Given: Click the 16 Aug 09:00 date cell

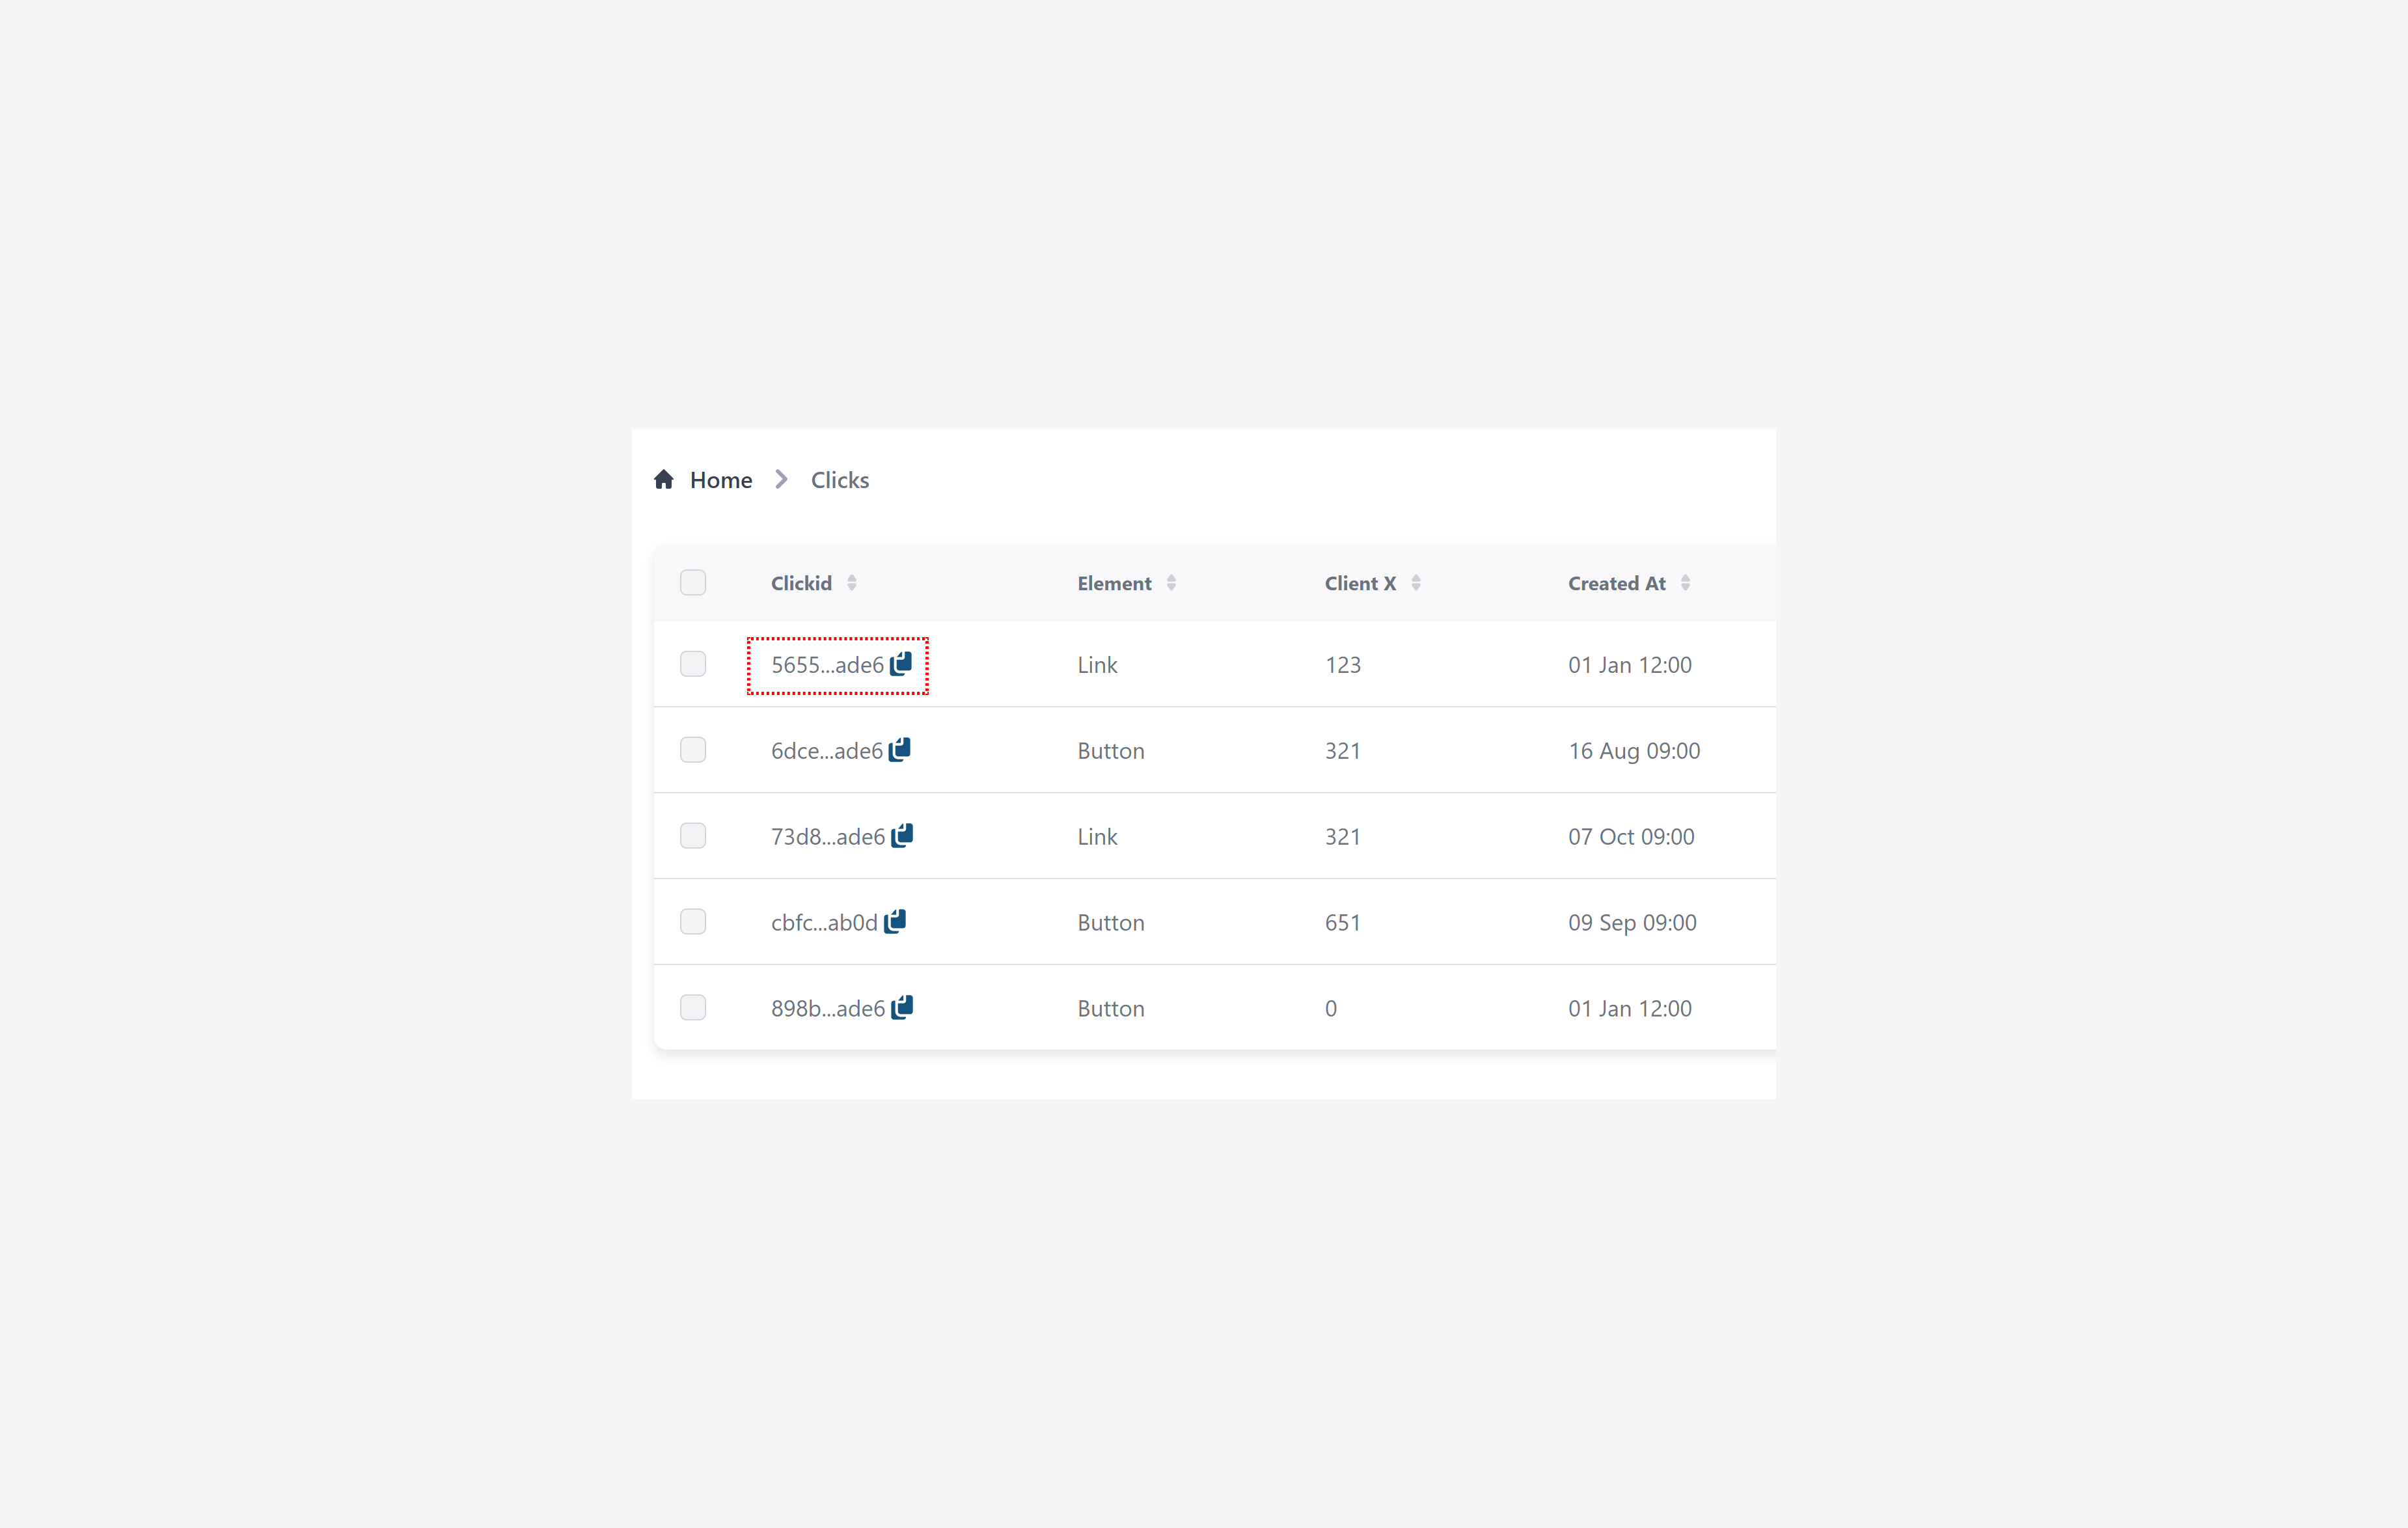Looking at the screenshot, I should coord(1634,751).
